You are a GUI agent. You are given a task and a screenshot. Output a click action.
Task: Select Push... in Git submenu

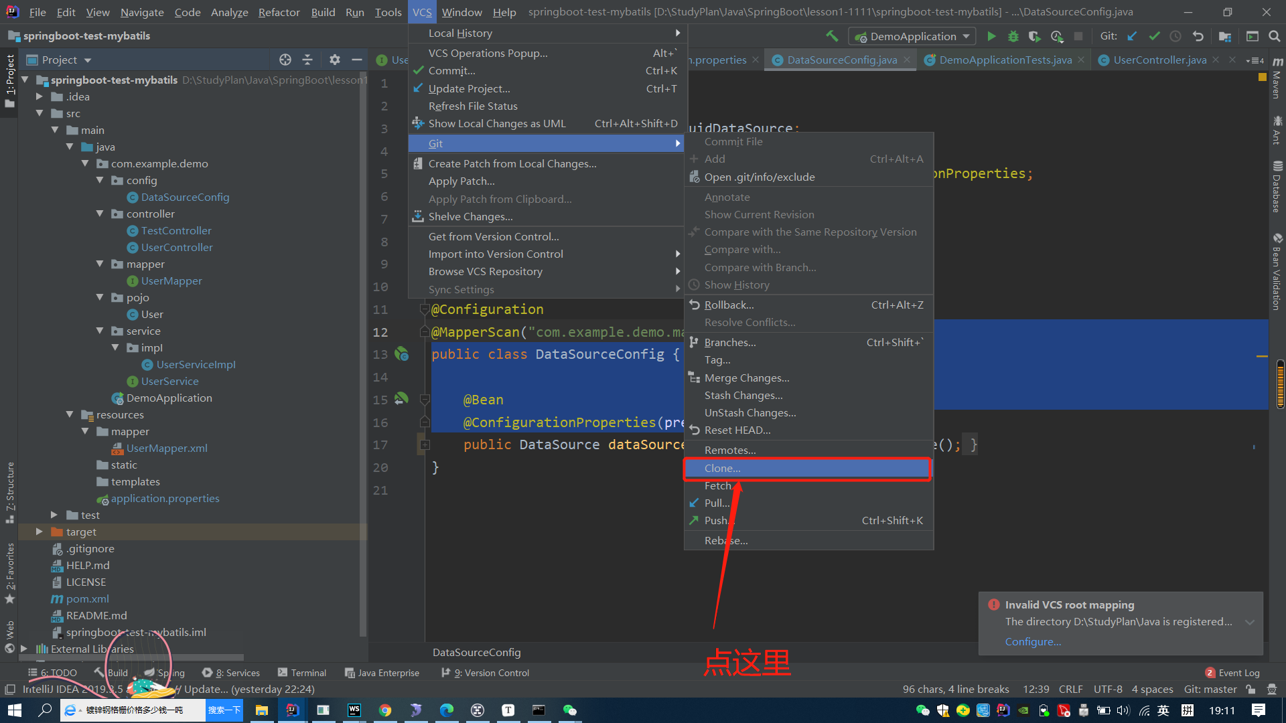[808, 520]
